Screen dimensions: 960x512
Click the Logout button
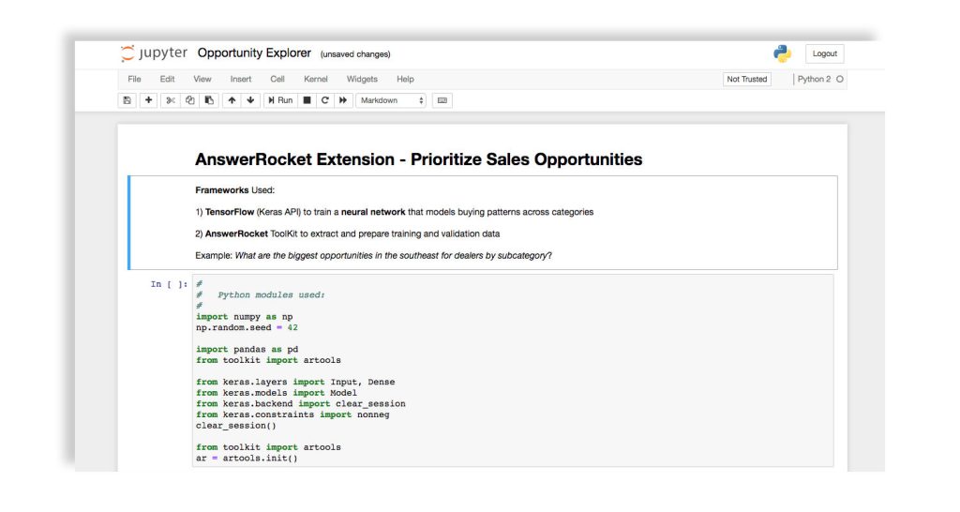(824, 54)
